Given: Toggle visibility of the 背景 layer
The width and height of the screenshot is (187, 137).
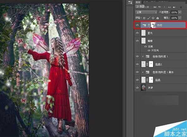Looking at the screenshot, I should pyautogui.click(x=137, y=88).
